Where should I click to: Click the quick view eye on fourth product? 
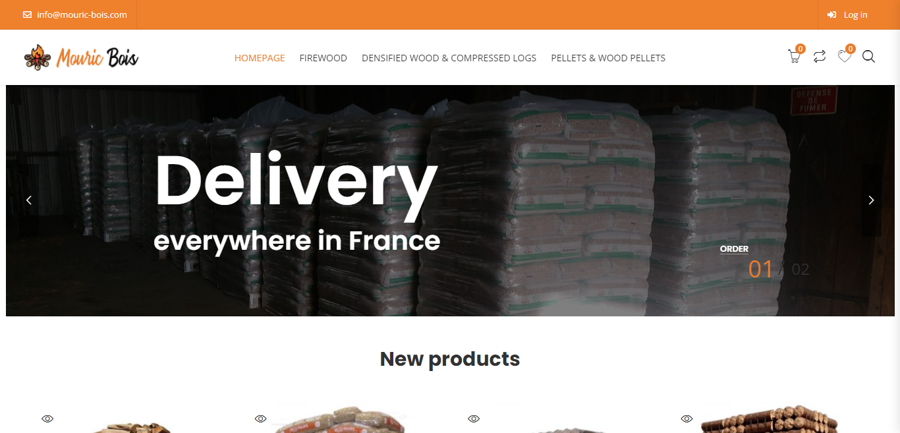tap(687, 419)
